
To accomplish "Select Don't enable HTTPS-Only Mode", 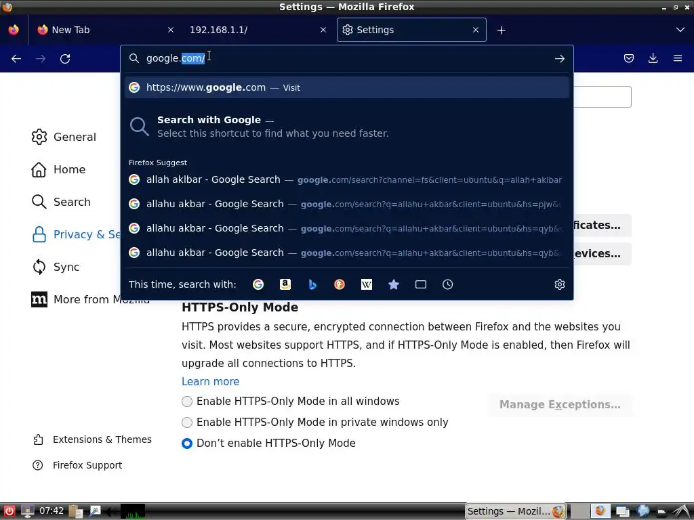I will click(268, 443).
